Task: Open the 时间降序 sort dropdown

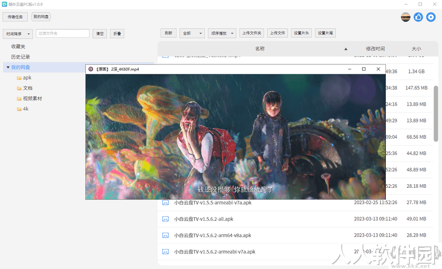Action: click(x=18, y=34)
